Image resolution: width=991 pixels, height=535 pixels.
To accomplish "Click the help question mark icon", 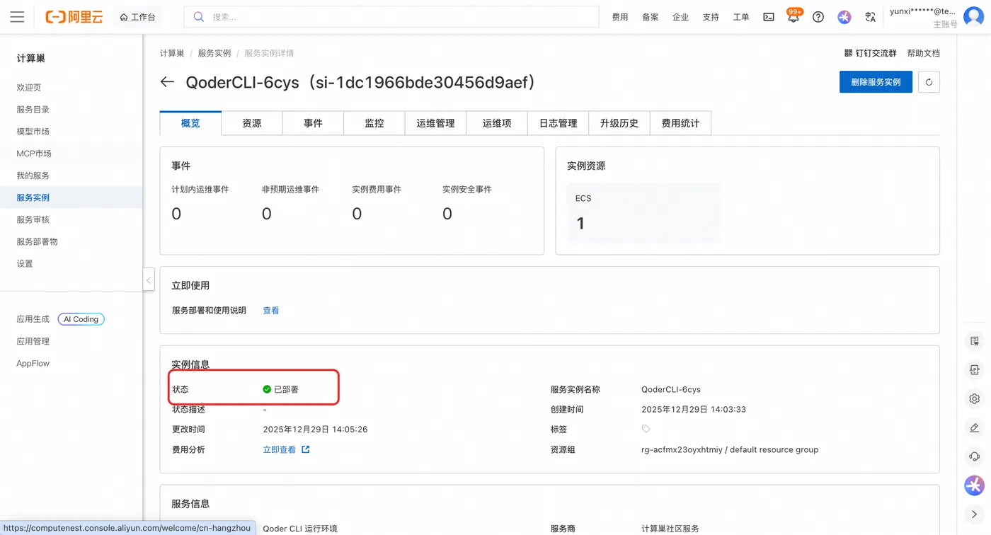I will coord(818,17).
